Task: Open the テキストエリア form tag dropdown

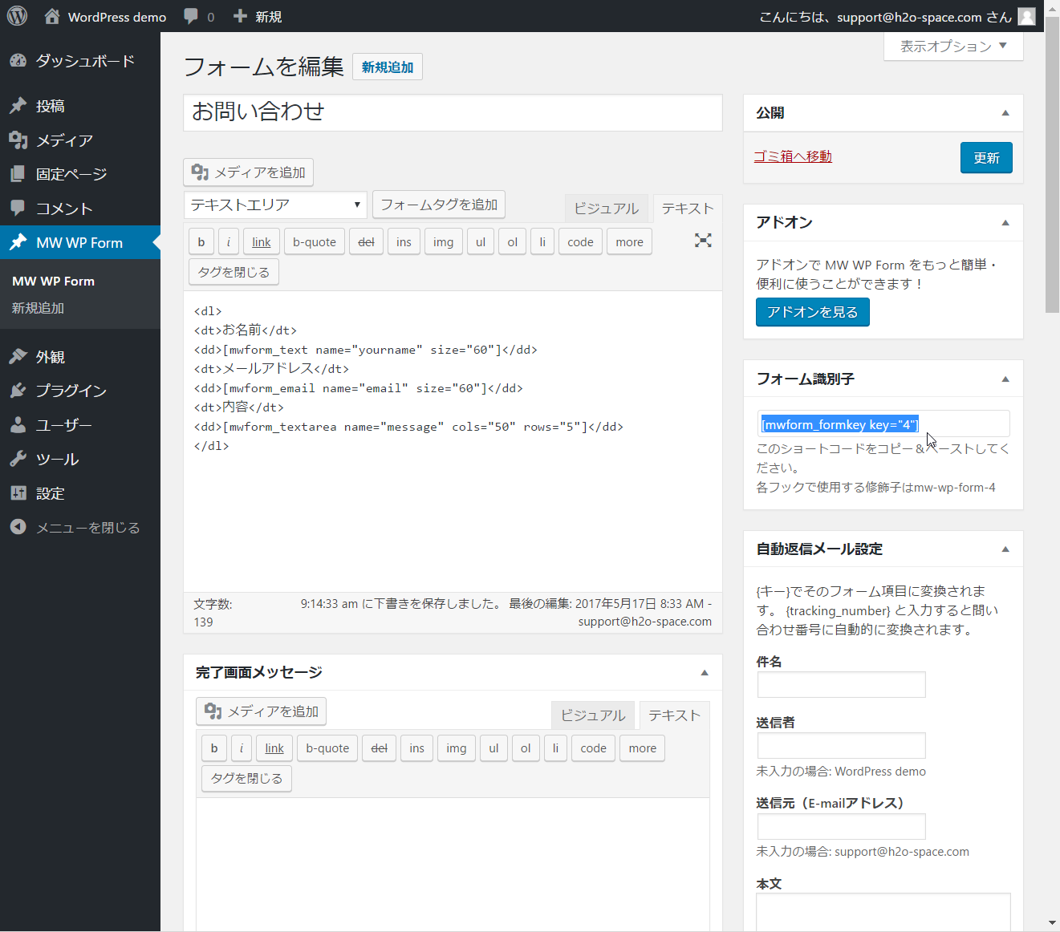Action: coord(275,205)
